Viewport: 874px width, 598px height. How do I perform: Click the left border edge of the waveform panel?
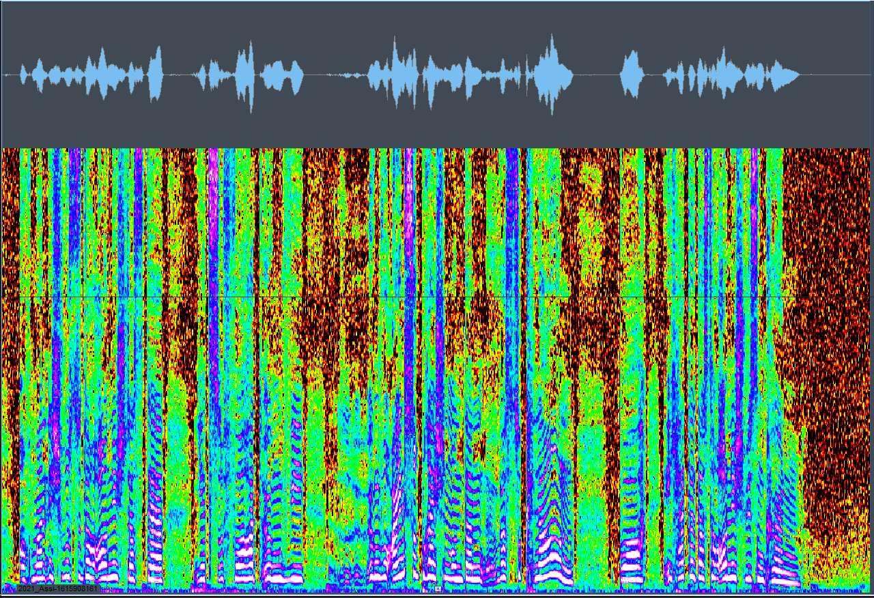(1, 74)
